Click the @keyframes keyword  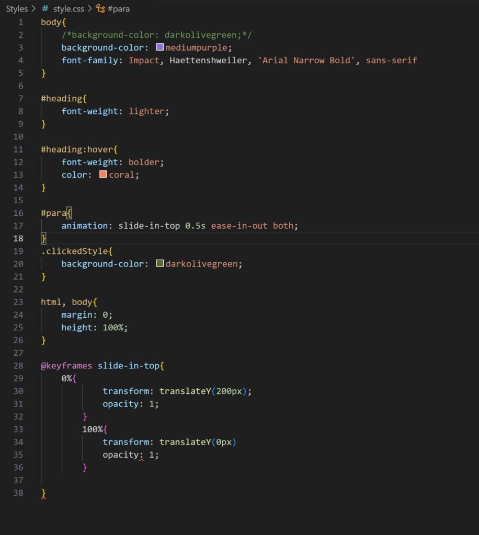[66, 365]
